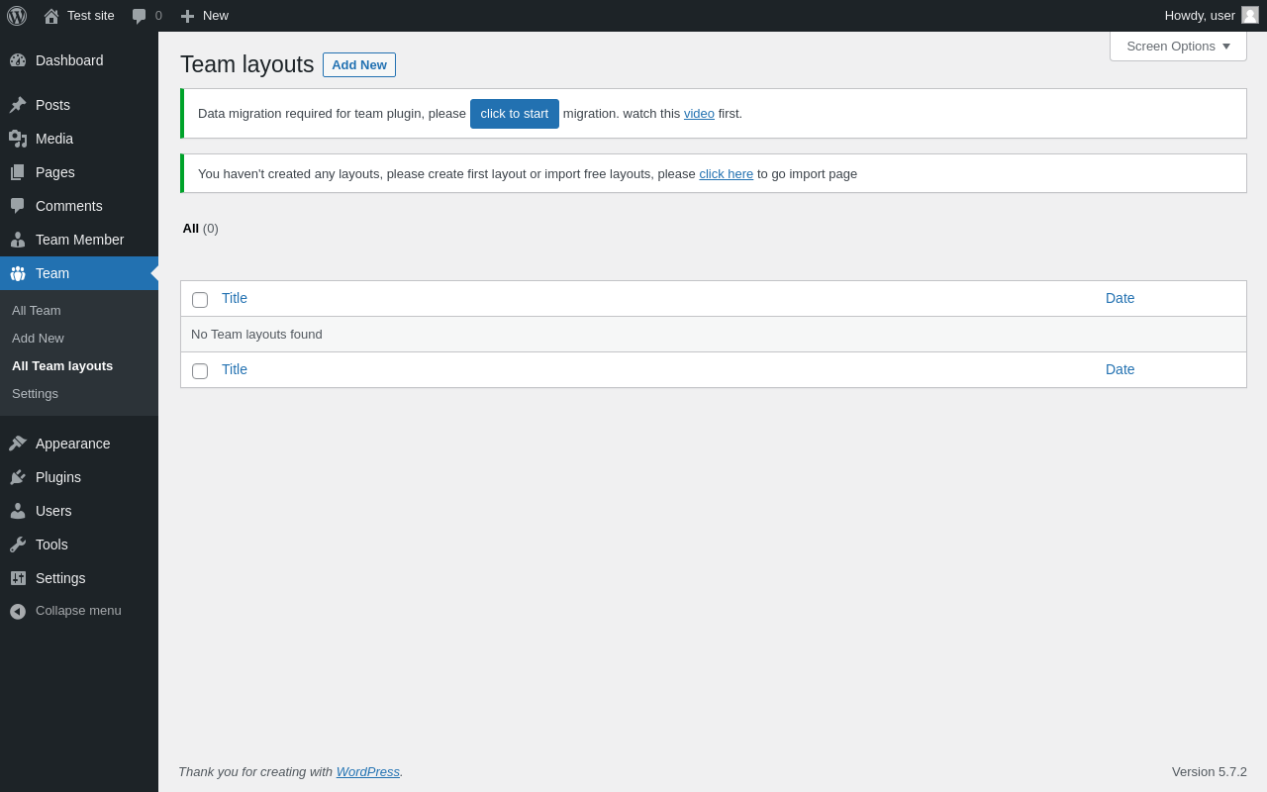Sort by Date in table header
Image resolution: width=1267 pixels, height=792 pixels.
click(1121, 298)
